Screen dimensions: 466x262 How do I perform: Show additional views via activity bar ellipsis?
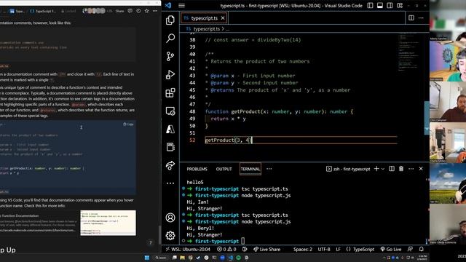170,183
